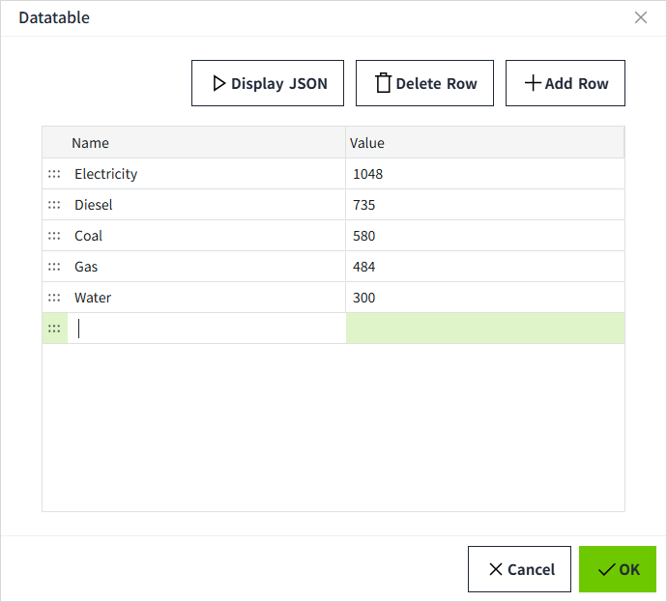The width and height of the screenshot is (667, 602).
Task: Cancel the Datatable dialog
Action: tap(522, 569)
